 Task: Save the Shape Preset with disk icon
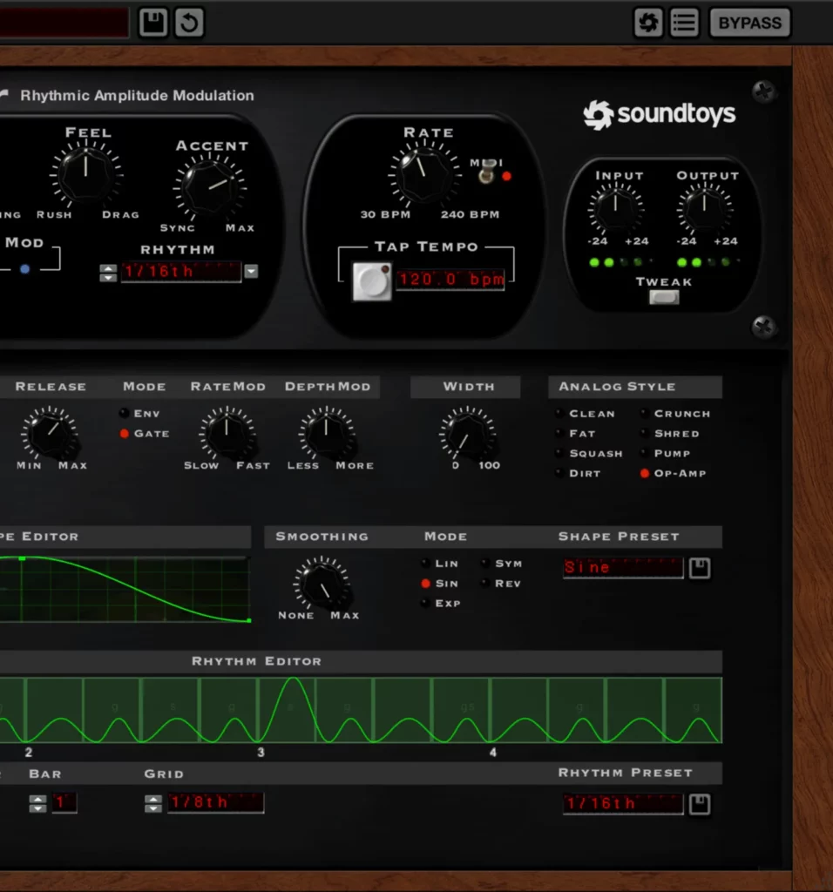point(700,568)
